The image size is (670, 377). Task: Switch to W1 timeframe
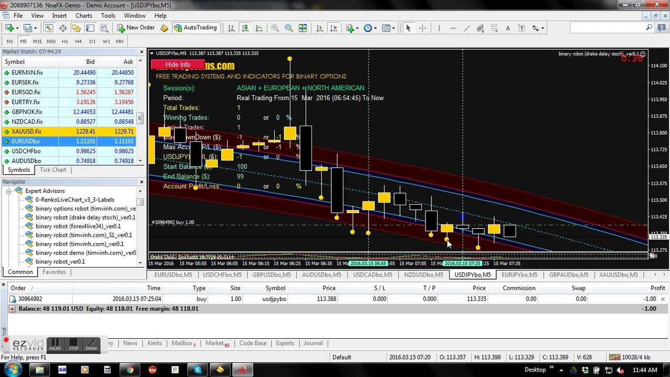tap(106, 41)
